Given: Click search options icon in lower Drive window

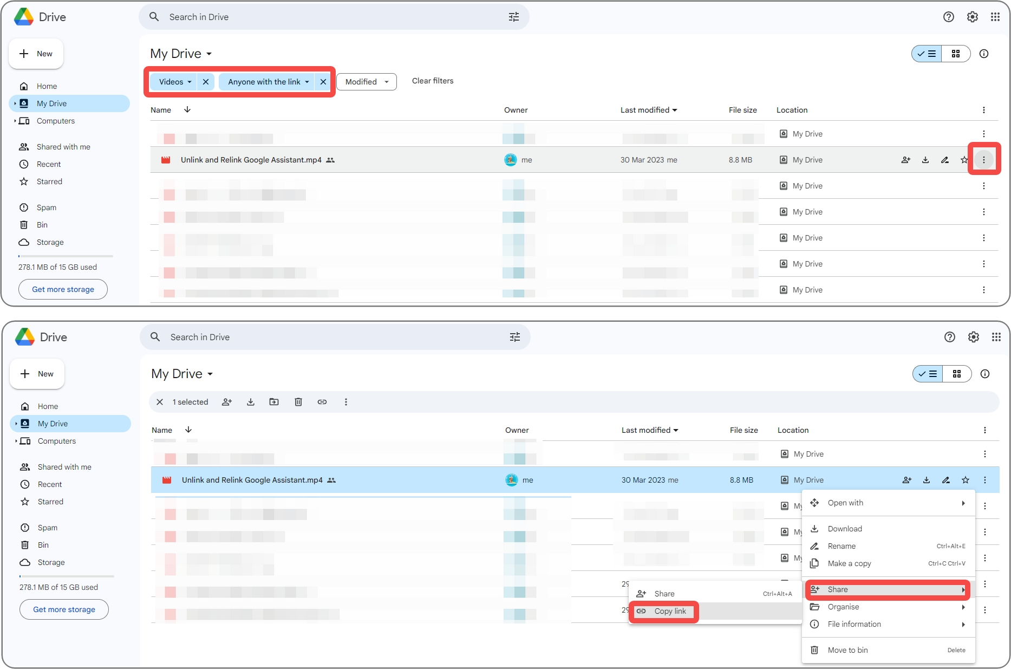Looking at the screenshot, I should [515, 337].
